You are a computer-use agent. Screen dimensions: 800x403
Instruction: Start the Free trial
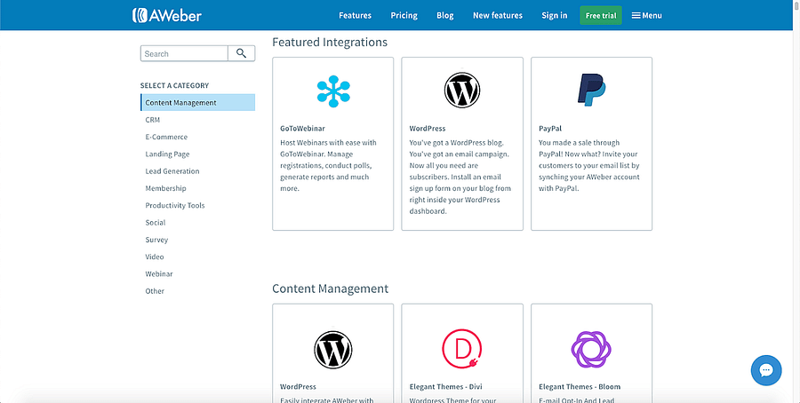tap(601, 15)
